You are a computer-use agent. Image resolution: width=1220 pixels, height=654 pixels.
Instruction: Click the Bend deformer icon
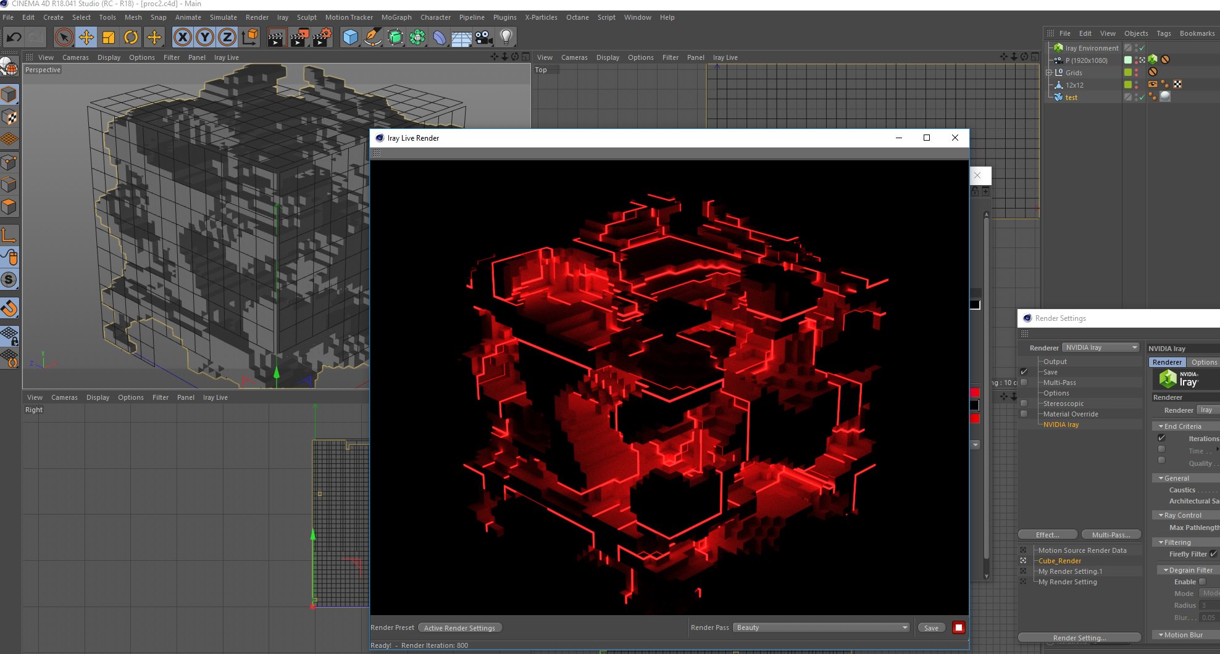[x=440, y=38]
